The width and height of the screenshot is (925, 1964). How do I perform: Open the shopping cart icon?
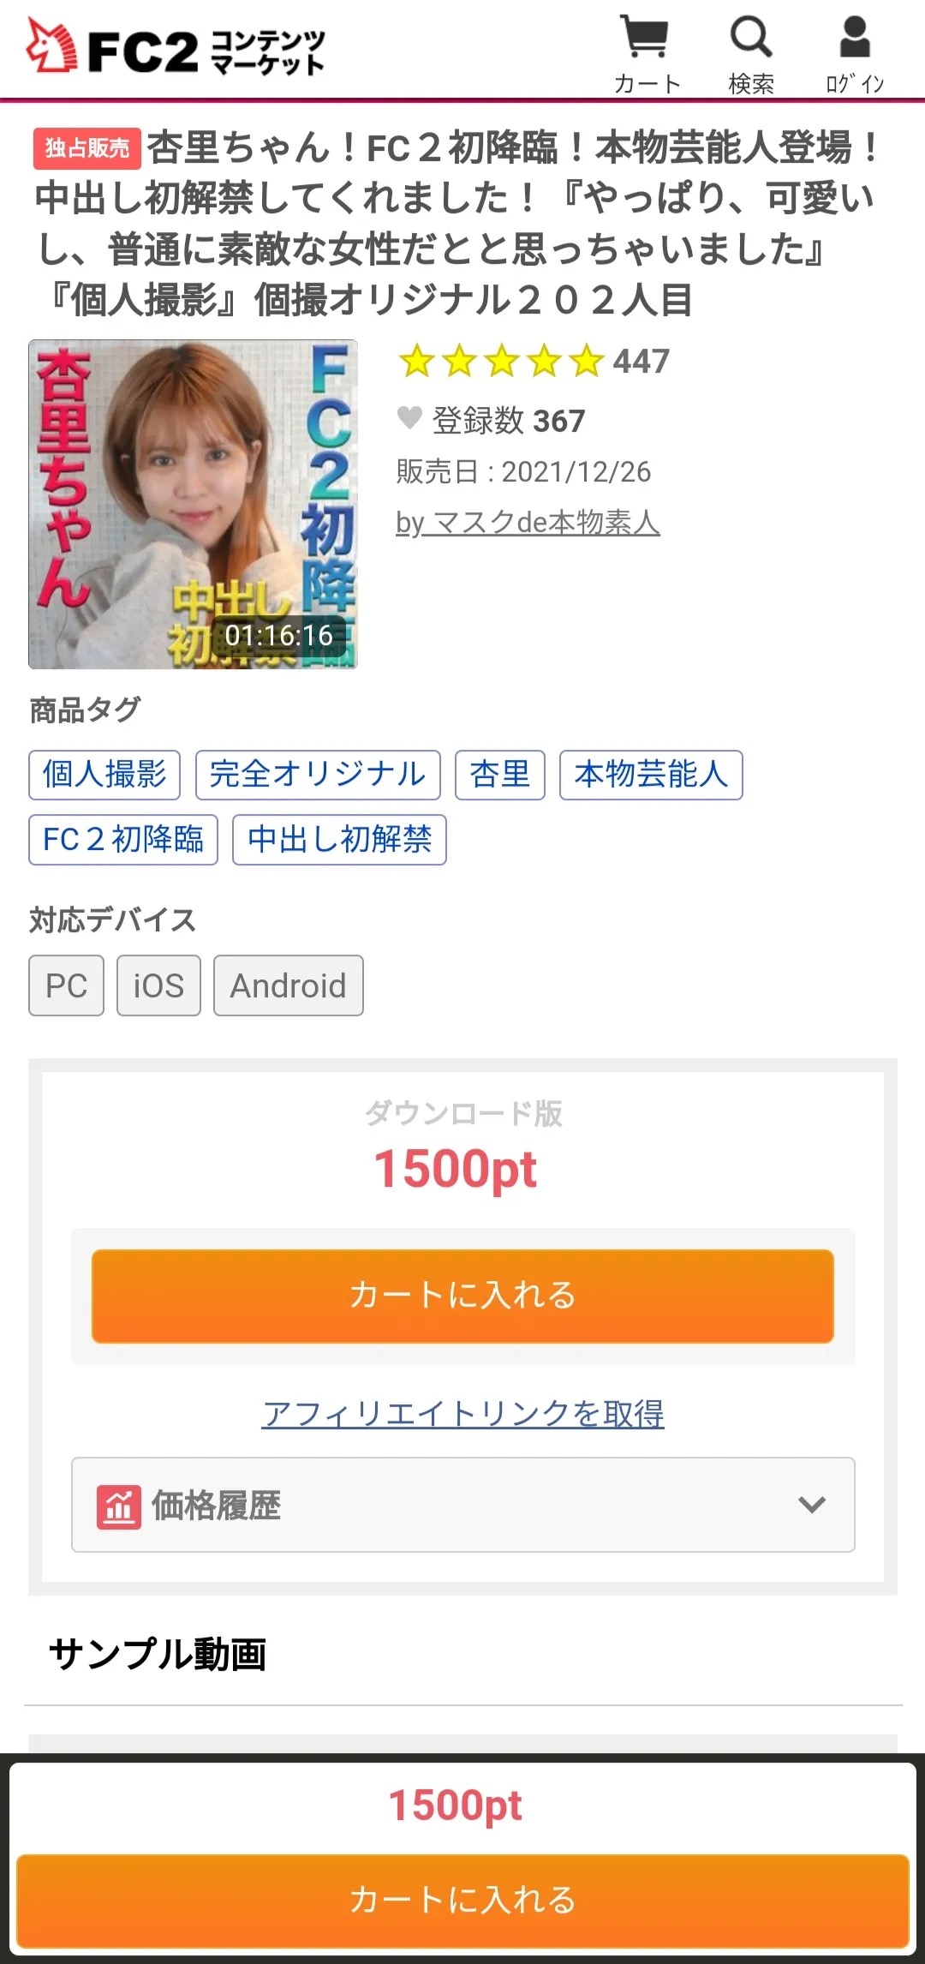coord(646,38)
